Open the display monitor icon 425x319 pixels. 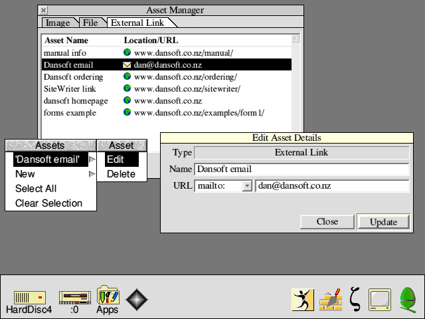coord(380,300)
